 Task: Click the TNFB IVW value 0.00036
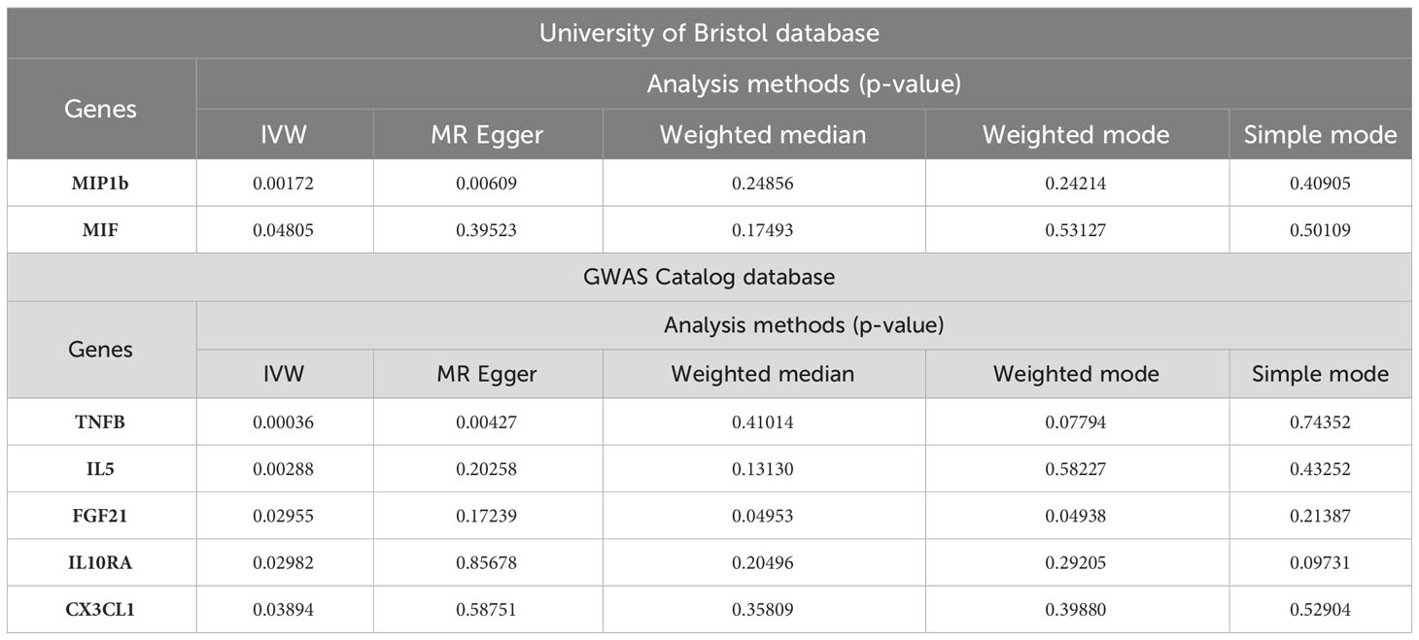click(285, 422)
